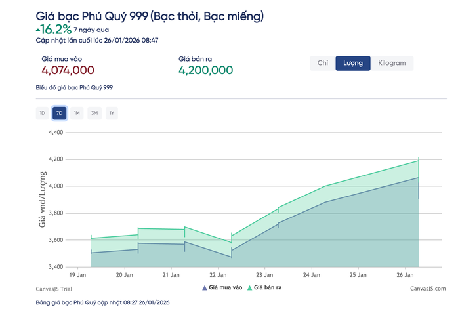Click the green up-arrow percentage icon
Screen dimensions: 458x311
click(x=37, y=30)
